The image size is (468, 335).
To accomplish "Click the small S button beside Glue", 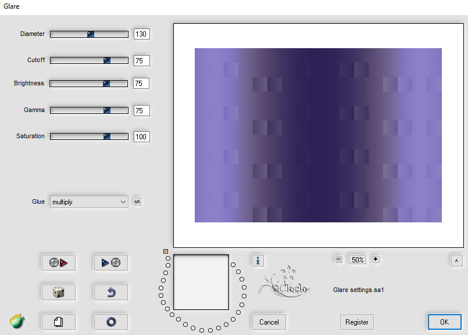I will 137,202.
